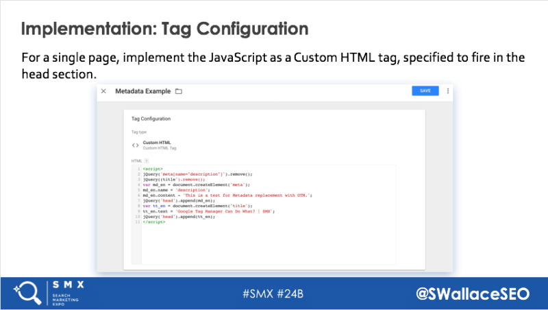Viewport: 548px width, 310px height.
Task: Click the Custom HTML code brackets icon
Action: pyautogui.click(x=135, y=145)
